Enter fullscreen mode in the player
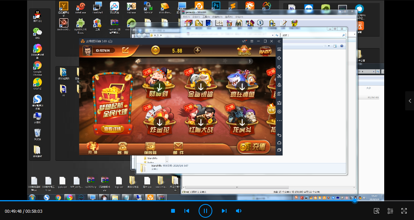This screenshot has height=220, width=414. click(404, 211)
